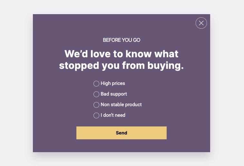Screen dimensions: 244x166
Task: Click the BEFORE YOU GO subtitle
Action: pos(122,40)
